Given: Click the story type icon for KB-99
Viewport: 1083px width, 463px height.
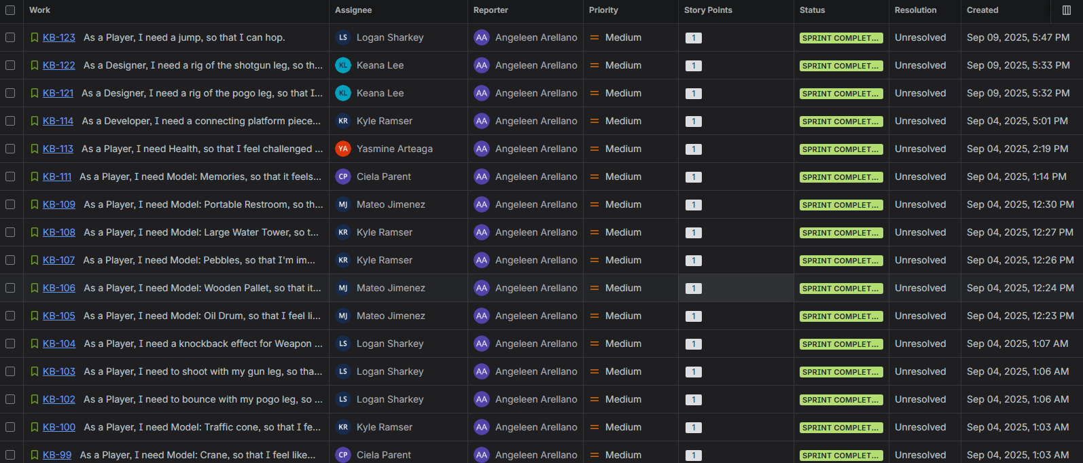Looking at the screenshot, I should tap(35, 455).
